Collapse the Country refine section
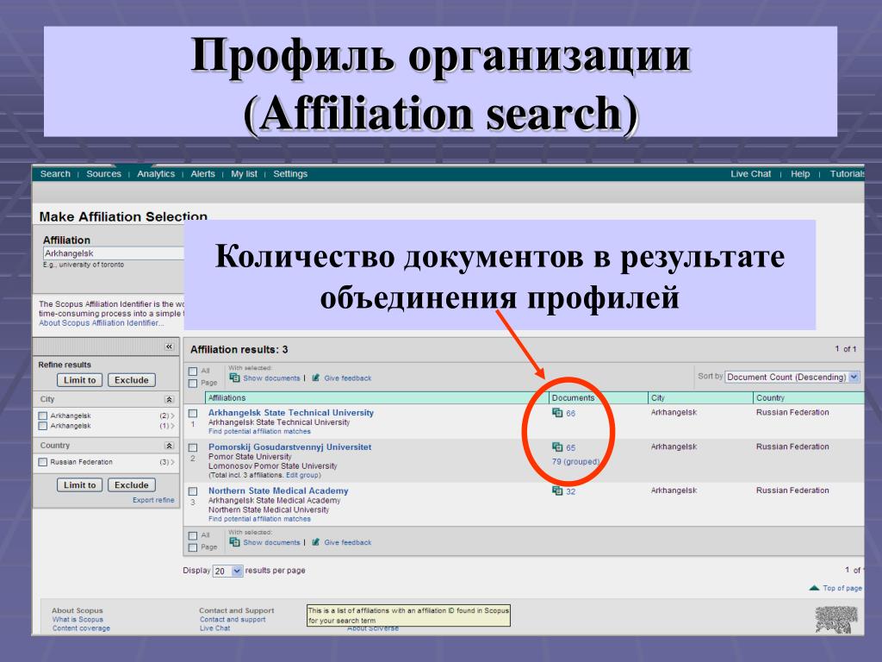 tap(169, 446)
